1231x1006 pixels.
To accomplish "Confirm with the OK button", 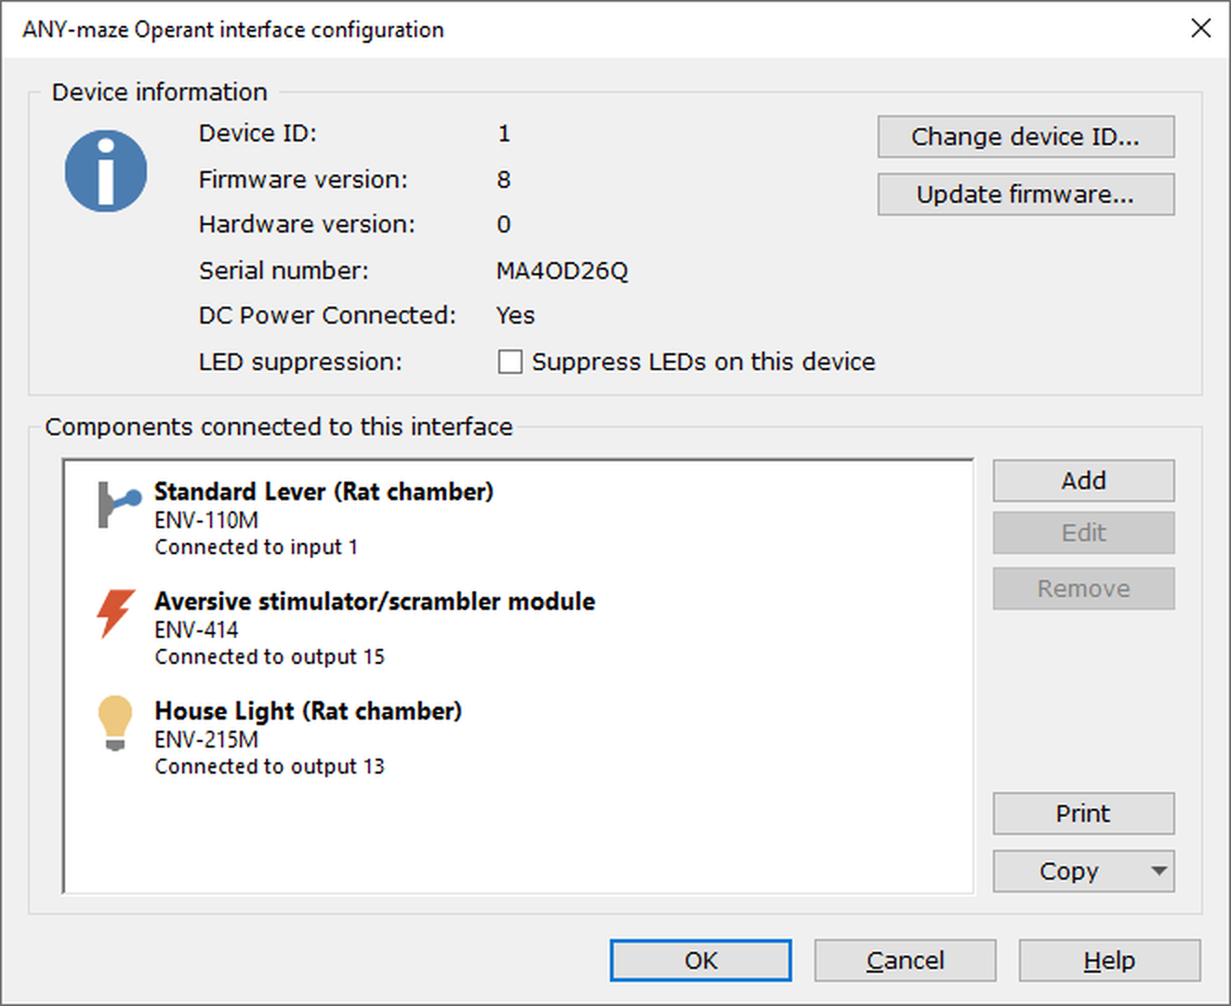I will click(x=700, y=960).
